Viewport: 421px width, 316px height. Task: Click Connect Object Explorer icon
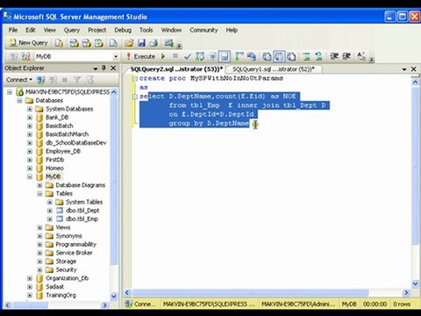(x=40, y=80)
